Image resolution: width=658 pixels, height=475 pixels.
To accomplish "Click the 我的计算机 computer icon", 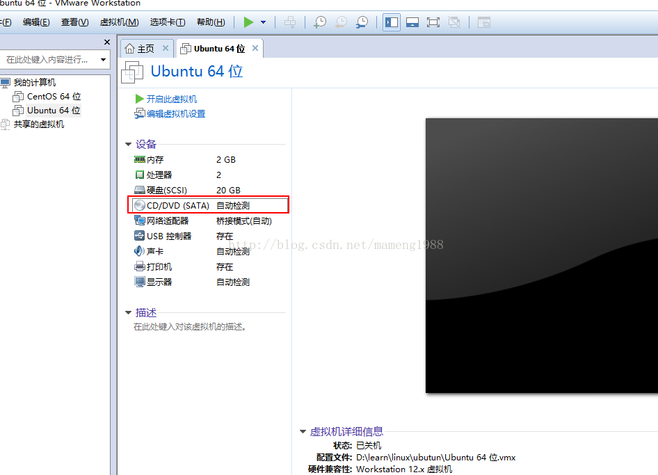I will [x=5, y=83].
